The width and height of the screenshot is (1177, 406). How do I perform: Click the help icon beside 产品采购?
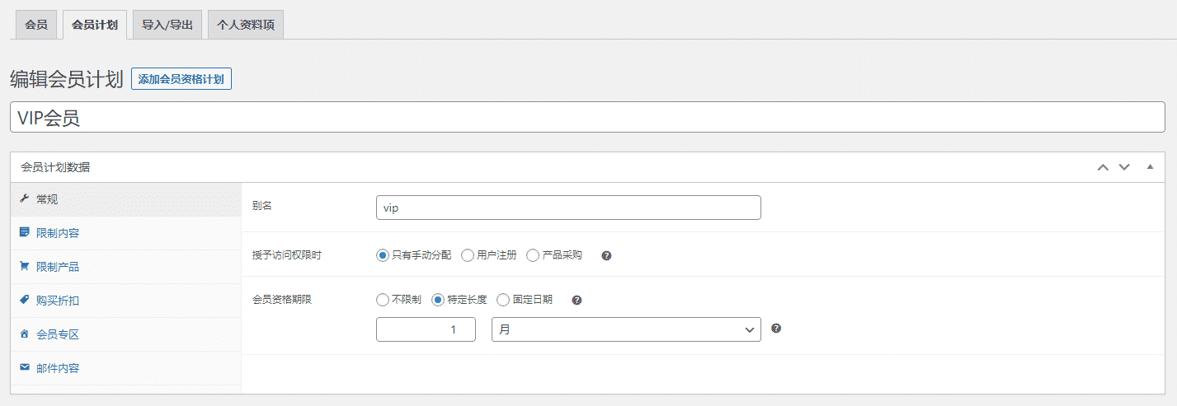[x=606, y=255]
